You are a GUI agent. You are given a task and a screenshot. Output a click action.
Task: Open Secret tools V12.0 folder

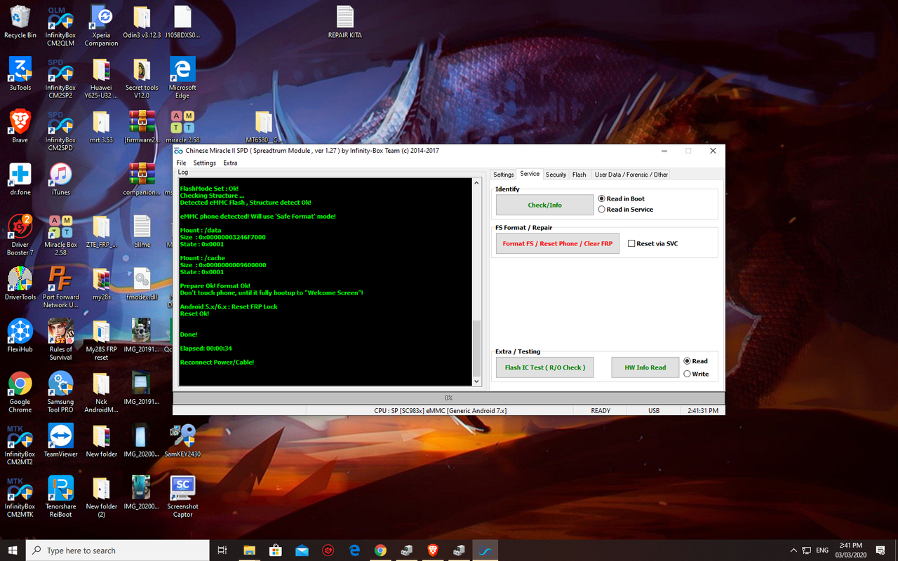click(142, 79)
